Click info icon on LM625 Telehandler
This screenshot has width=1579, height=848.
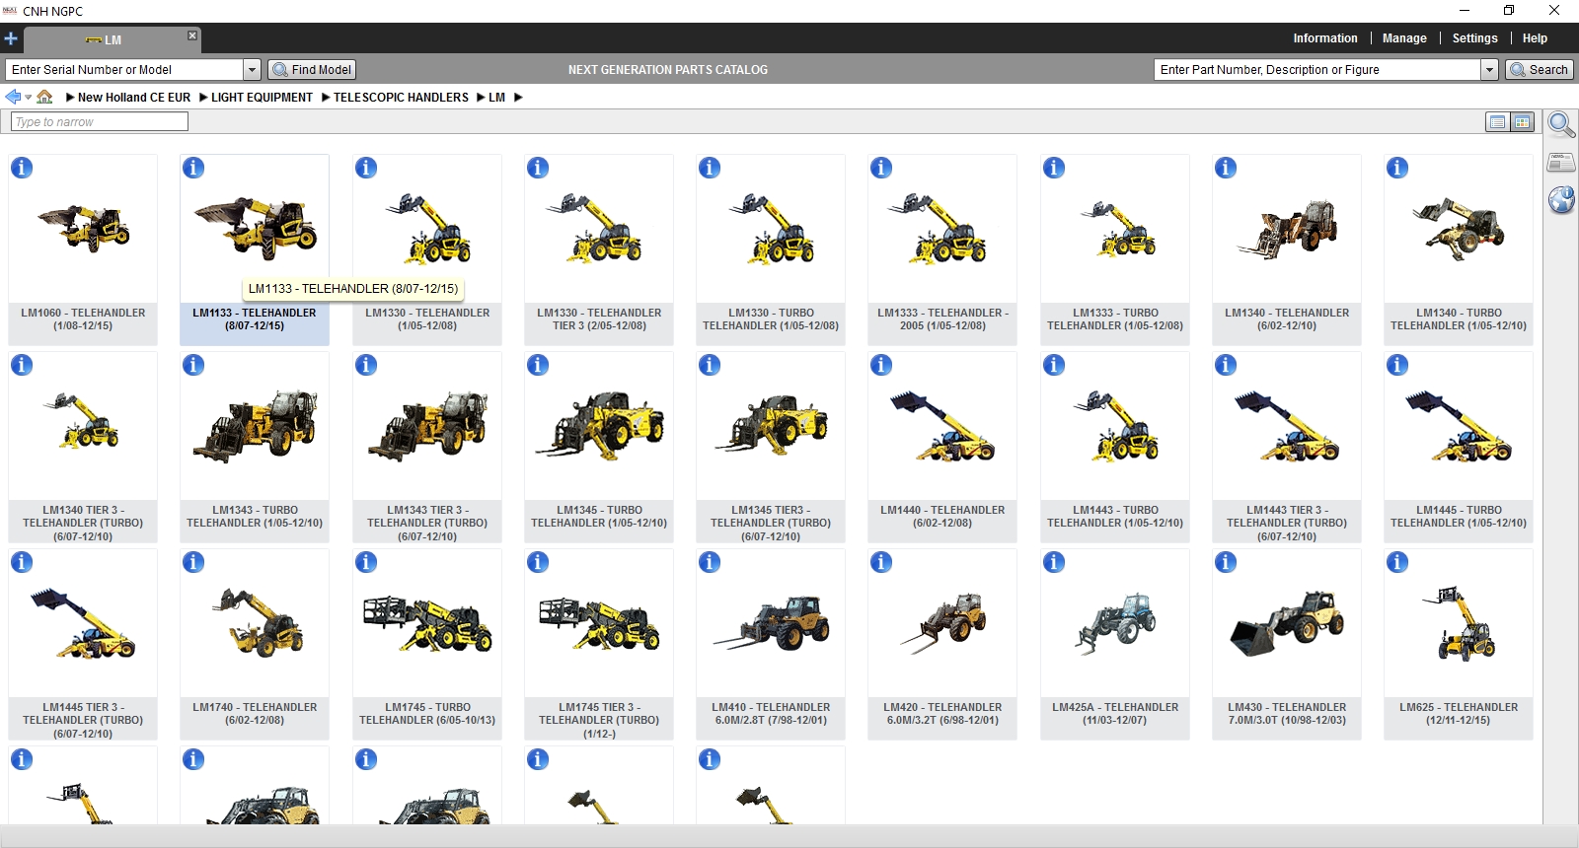[1397, 562]
